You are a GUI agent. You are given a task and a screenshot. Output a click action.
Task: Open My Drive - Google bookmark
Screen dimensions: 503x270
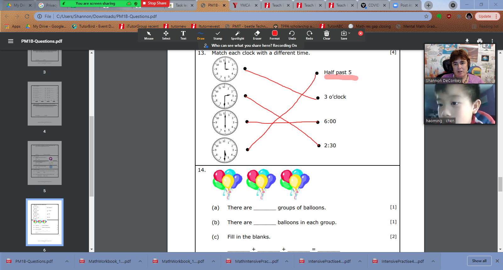point(46,26)
